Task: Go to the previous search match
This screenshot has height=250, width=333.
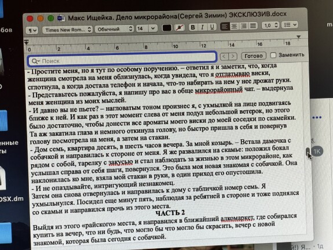Action: [x=224, y=56]
